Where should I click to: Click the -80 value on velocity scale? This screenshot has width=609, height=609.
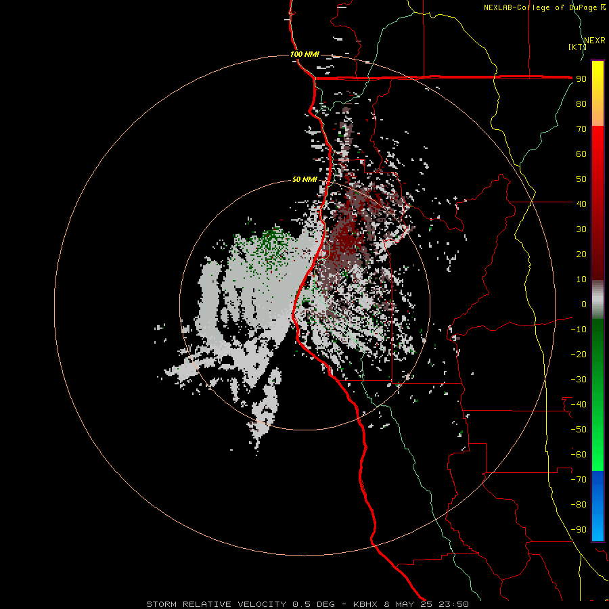click(579, 505)
